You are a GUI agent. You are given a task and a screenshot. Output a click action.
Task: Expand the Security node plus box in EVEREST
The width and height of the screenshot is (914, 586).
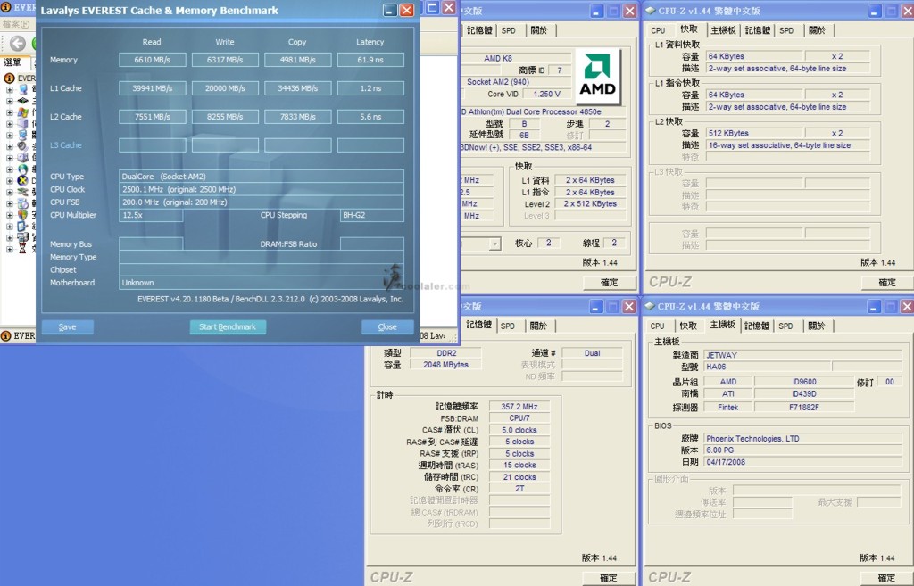point(9,214)
